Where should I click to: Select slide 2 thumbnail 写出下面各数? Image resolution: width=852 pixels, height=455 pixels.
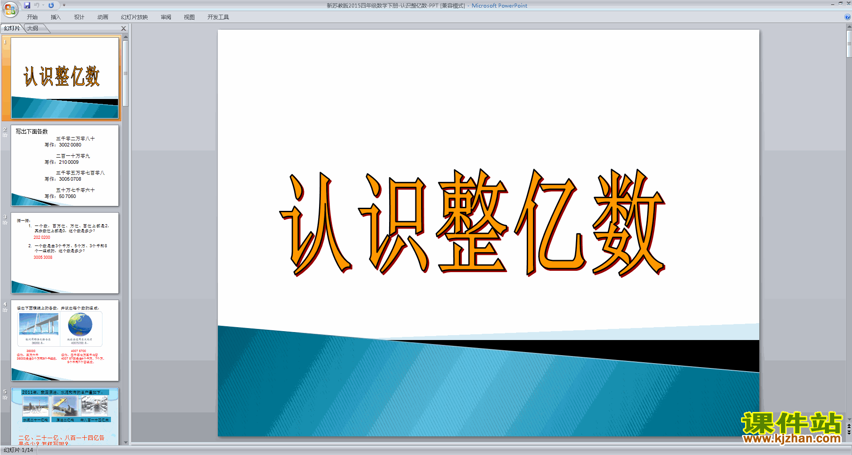coord(65,165)
